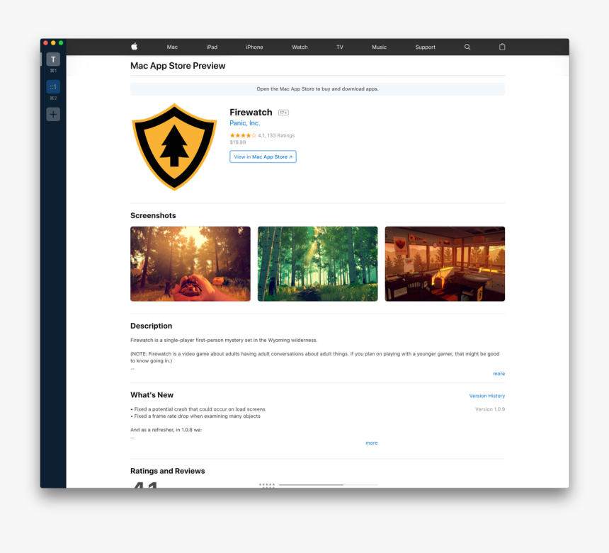The image size is (609, 553).
Task: Open the Watch menu item
Action: [300, 47]
